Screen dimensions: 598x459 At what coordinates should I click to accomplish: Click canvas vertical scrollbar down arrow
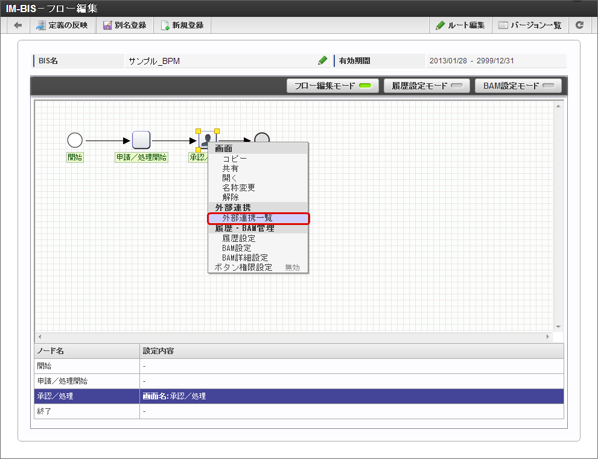[x=558, y=327]
